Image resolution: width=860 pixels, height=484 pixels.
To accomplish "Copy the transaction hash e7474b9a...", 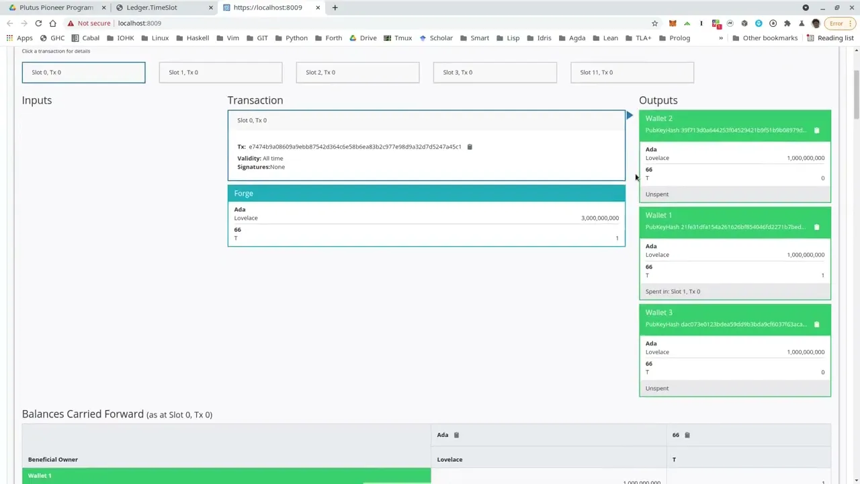I will click(x=469, y=147).
